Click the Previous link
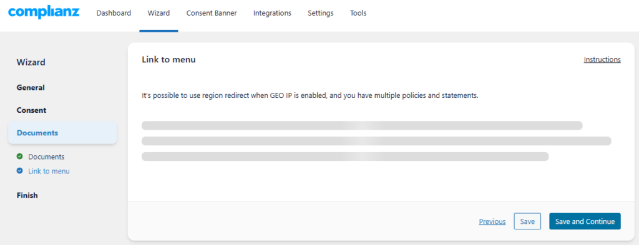This screenshot has height=245, width=639. coord(492,221)
